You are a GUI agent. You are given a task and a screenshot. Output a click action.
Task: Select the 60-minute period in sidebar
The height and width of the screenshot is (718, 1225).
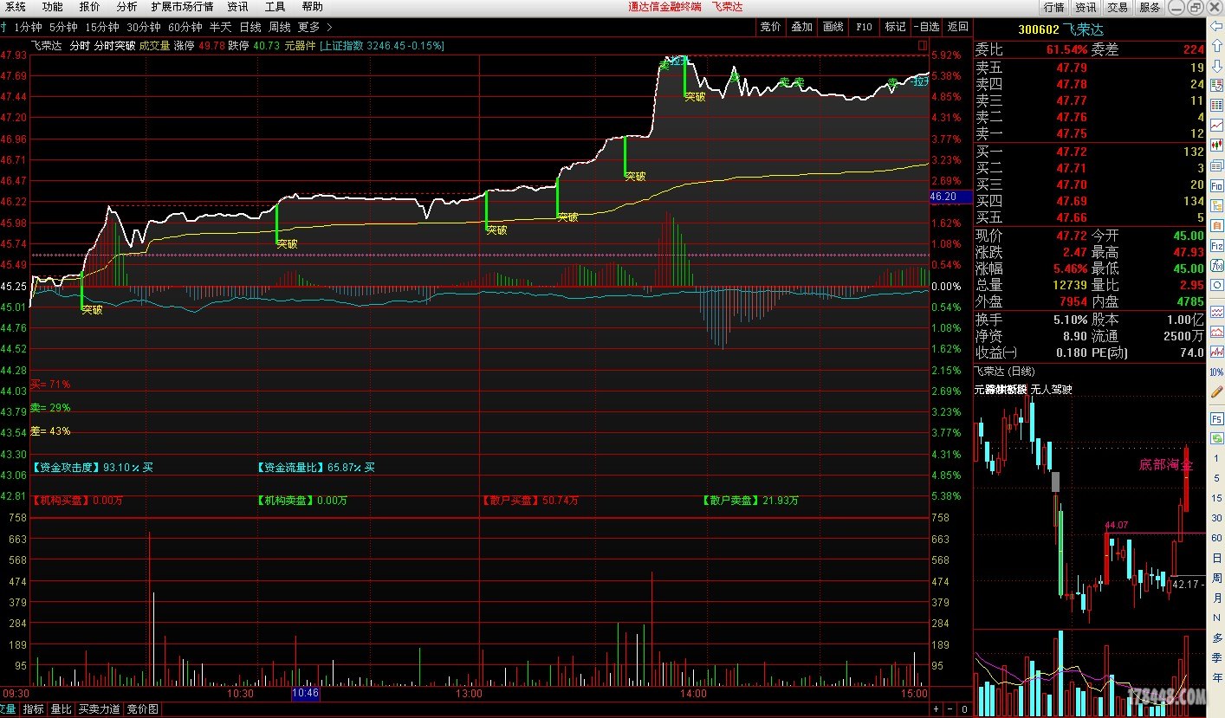[1216, 537]
